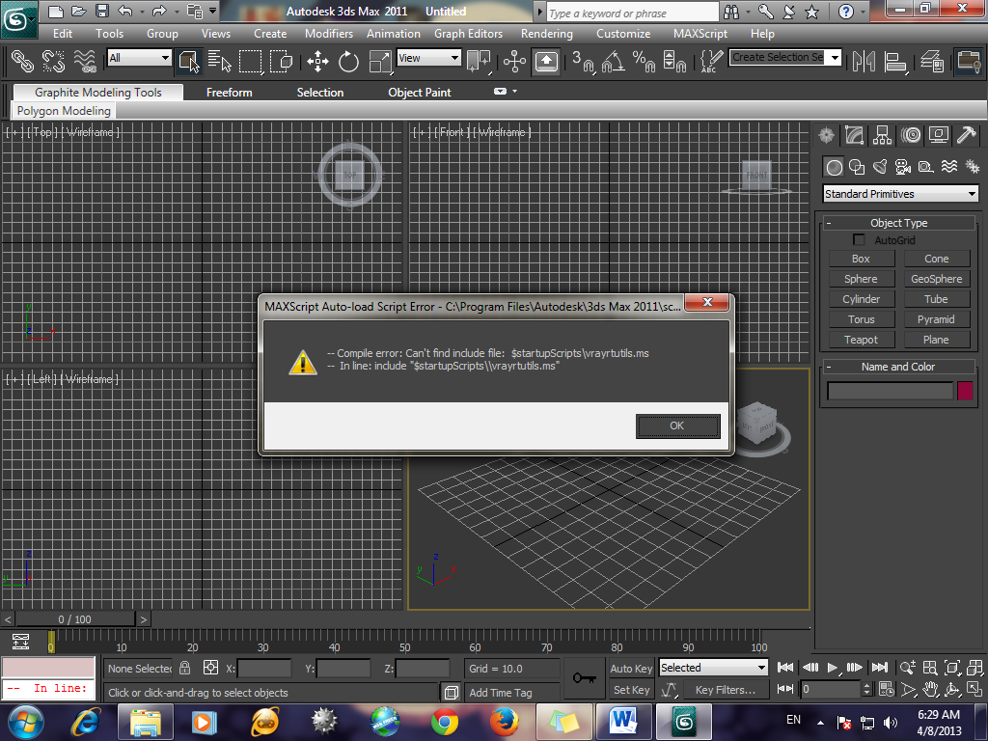Toggle Spinner Snap

[674, 61]
